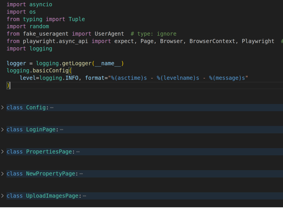Expand the folded class UploadImagesPage block

(2, 196)
